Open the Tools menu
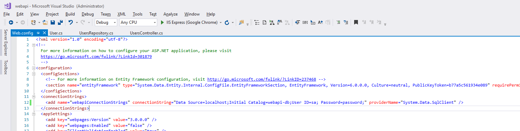Screen dimensions: 520x131 tap(138, 14)
